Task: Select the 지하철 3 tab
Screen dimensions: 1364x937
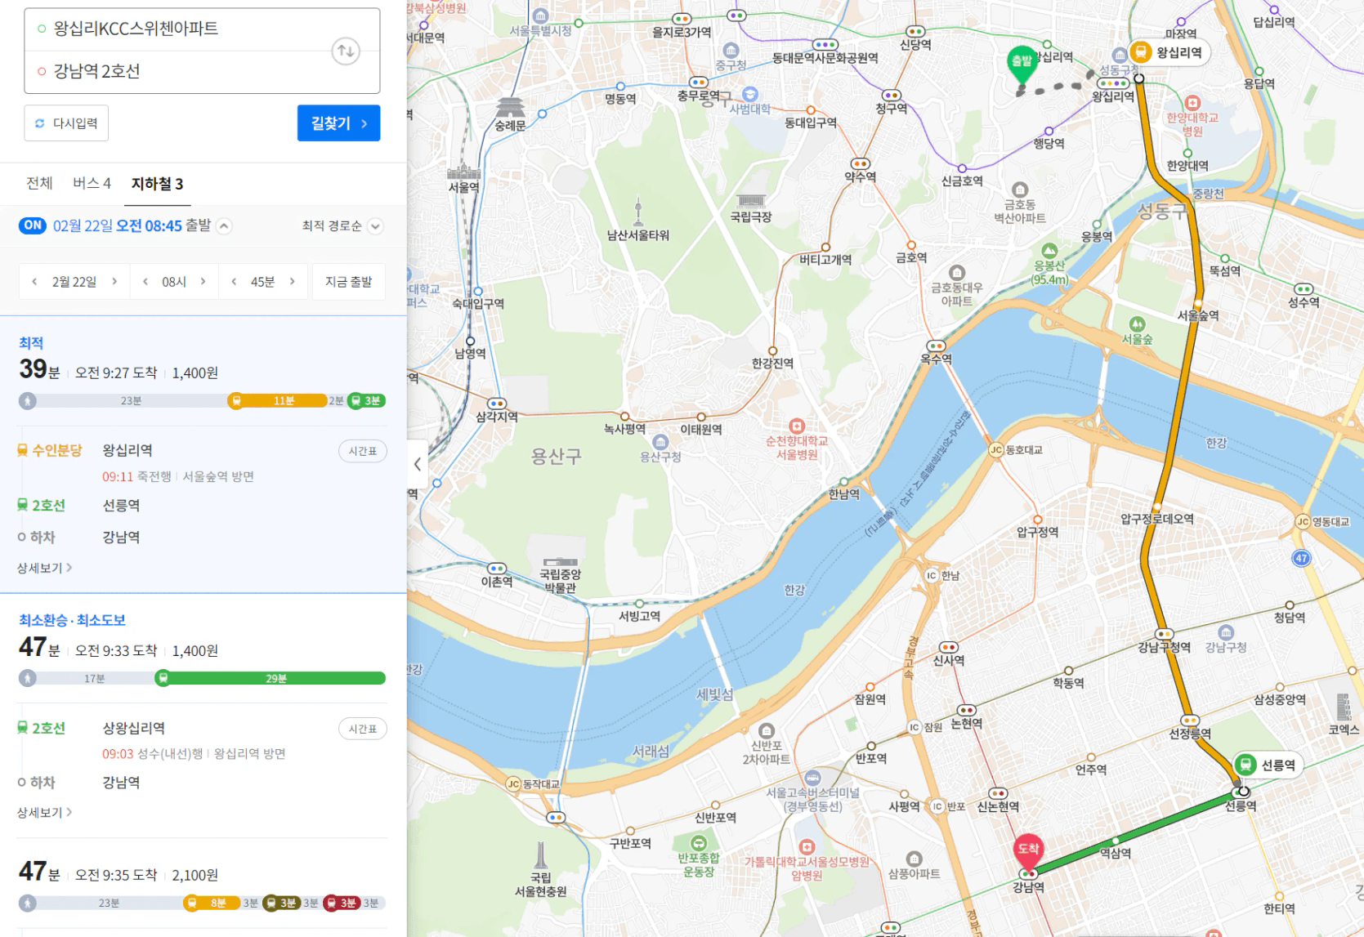Action: [158, 185]
